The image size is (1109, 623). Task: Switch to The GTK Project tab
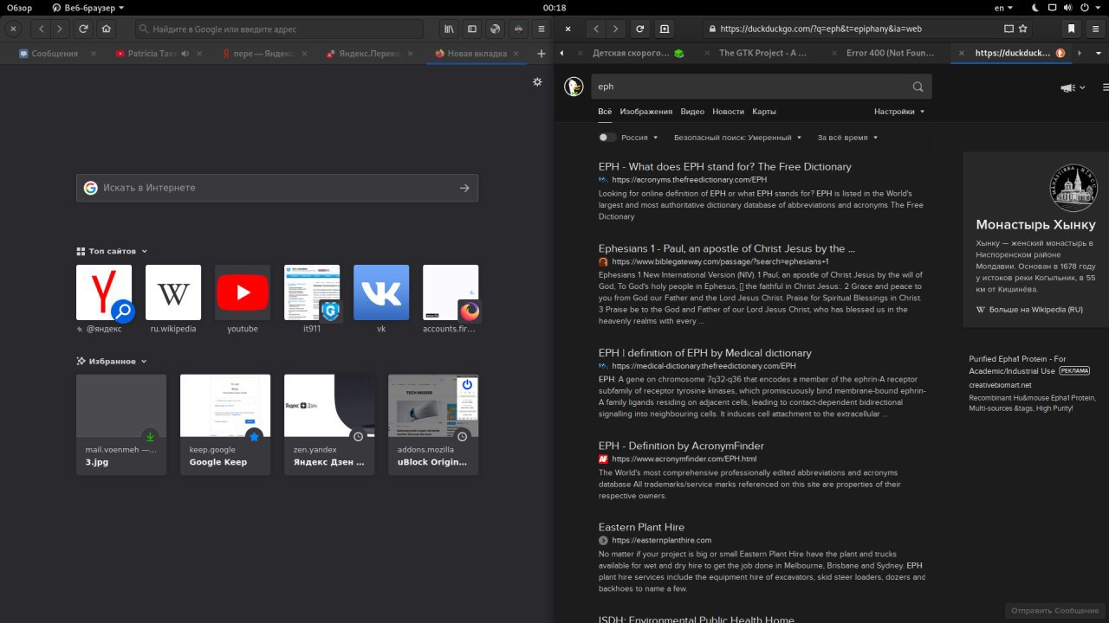762,53
